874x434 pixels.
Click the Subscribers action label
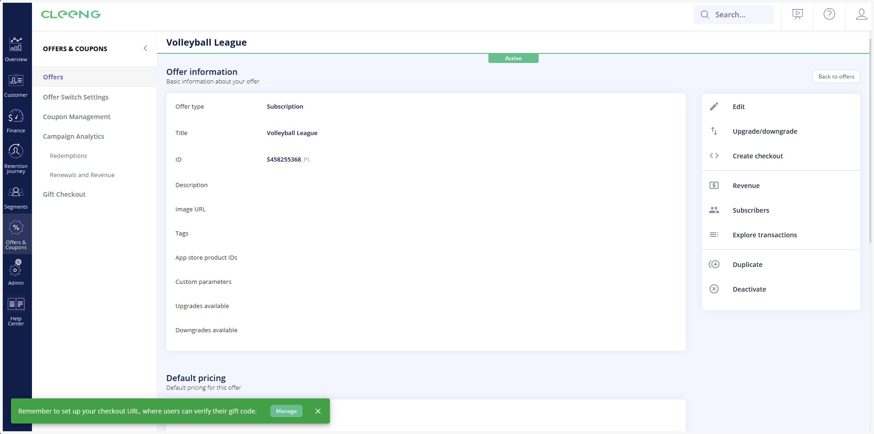click(x=751, y=210)
